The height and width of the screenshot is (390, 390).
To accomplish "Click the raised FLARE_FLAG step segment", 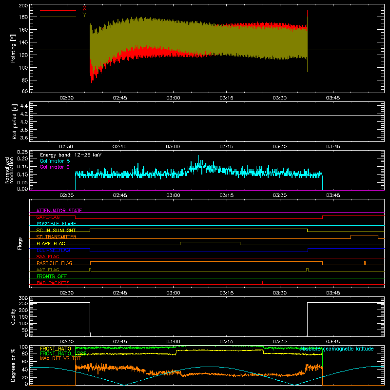I will click(210, 242).
